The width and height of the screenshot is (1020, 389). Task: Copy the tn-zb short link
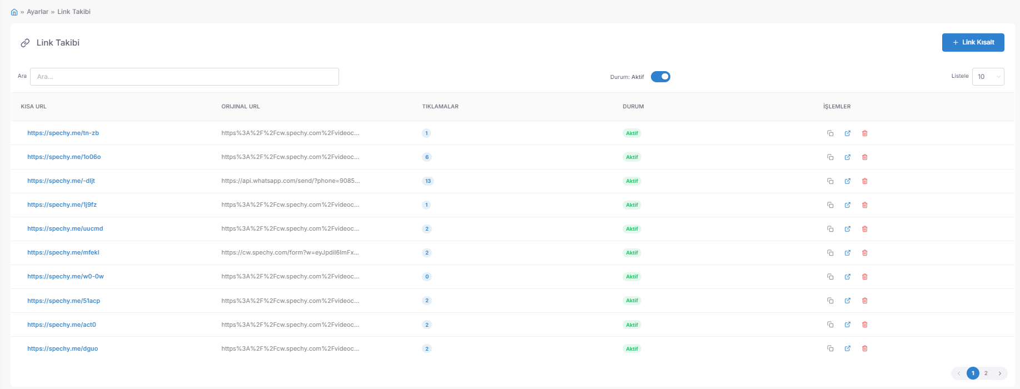pos(830,133)
